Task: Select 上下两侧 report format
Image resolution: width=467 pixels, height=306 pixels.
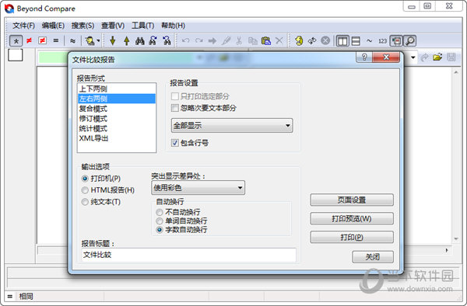Action: coord(117,89)
